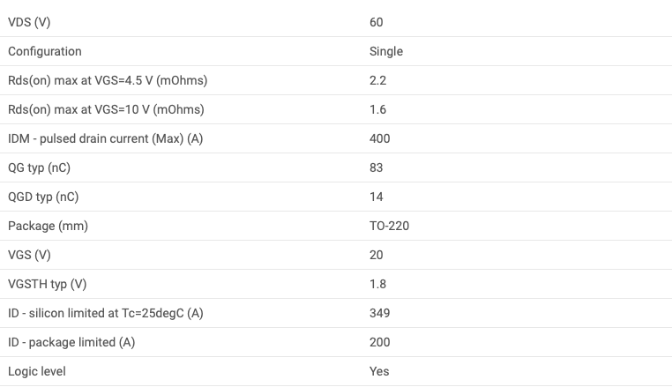The image size is (672, 387).
Task: Select the QGD typ (nC) label
Action: tap(43, 197)
